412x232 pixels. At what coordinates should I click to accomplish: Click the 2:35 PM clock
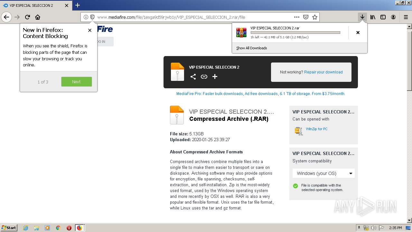click(396, 228)
